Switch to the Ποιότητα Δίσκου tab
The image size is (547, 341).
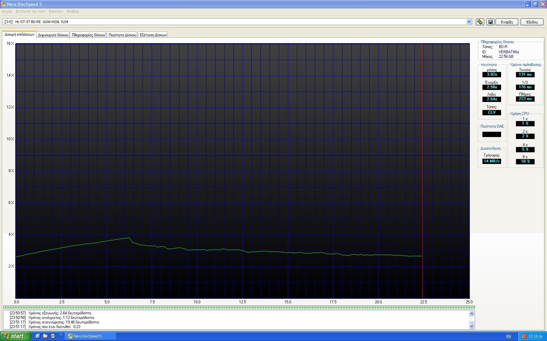122,34
